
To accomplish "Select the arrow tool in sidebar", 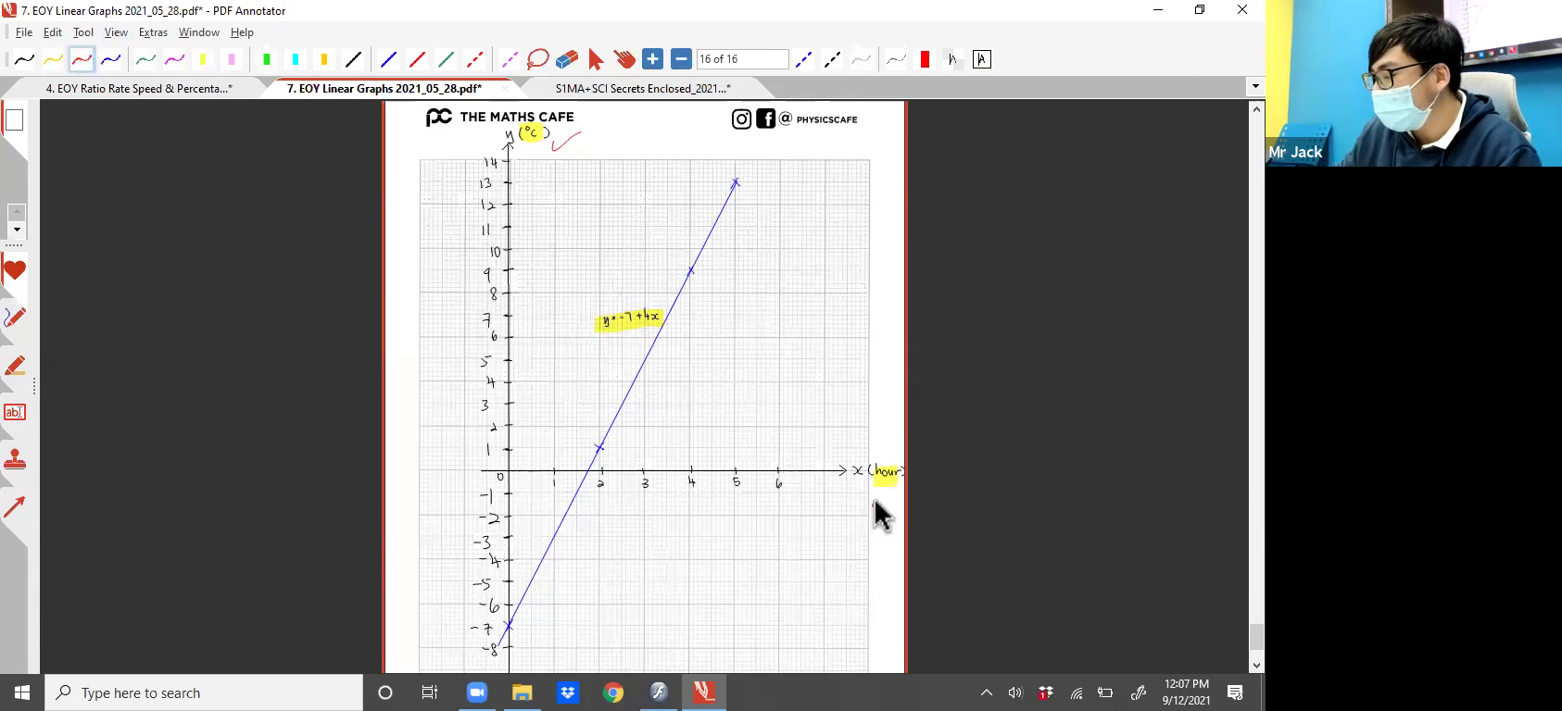I will coord(14,507).
